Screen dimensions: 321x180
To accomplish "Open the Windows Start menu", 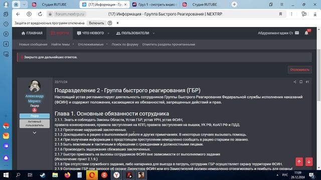I will (6, 175).
